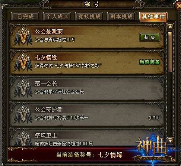Click the 当前装备称号 status bar text

[89, 155]
